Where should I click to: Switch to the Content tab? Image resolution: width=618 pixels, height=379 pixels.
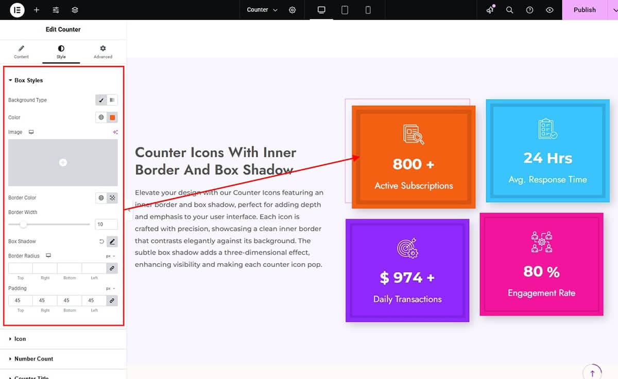21,52
